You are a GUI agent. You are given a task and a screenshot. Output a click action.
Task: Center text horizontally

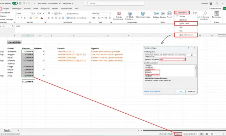click(52, 18)
